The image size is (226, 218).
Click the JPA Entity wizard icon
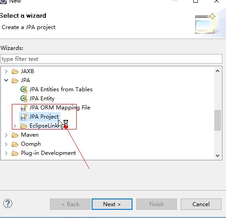[x=24, y=99]
